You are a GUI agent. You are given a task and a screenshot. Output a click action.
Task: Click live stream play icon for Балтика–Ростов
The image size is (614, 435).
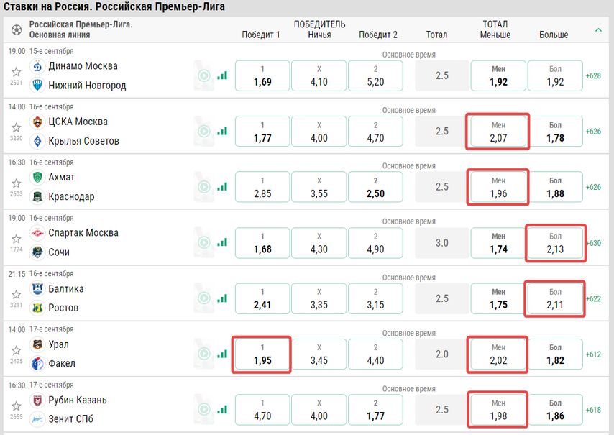(203, 298)
